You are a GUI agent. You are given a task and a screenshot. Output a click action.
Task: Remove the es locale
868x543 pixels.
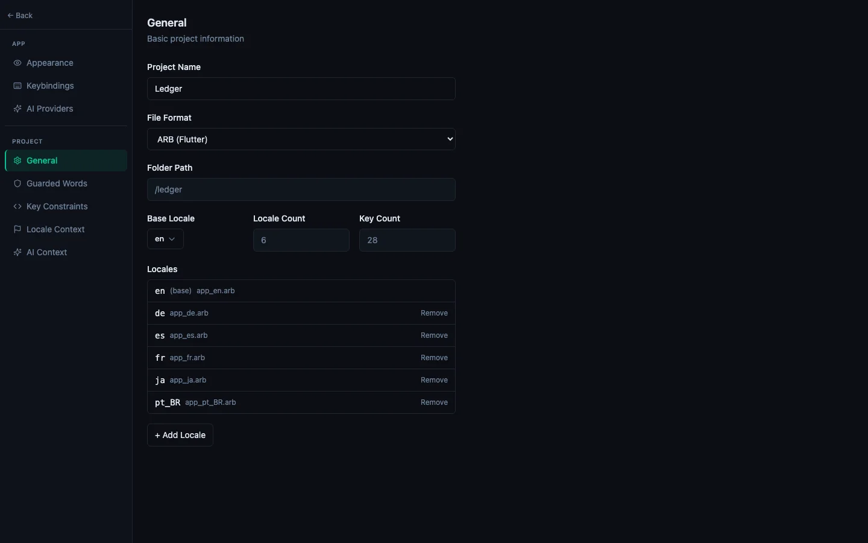pyautogui.click(x=434, y=335)
